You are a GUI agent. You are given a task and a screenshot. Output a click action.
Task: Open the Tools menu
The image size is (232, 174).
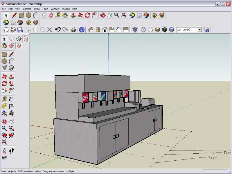[45, 9]
